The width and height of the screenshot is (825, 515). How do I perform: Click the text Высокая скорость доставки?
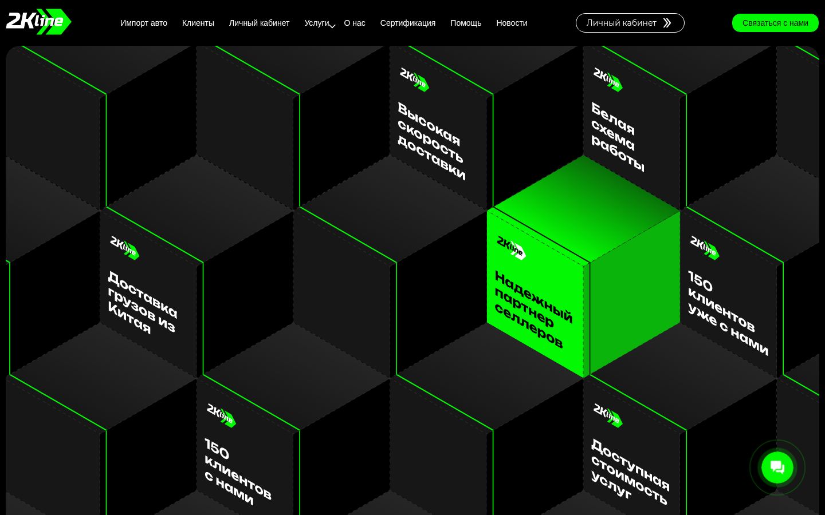(x=431, y=141)
